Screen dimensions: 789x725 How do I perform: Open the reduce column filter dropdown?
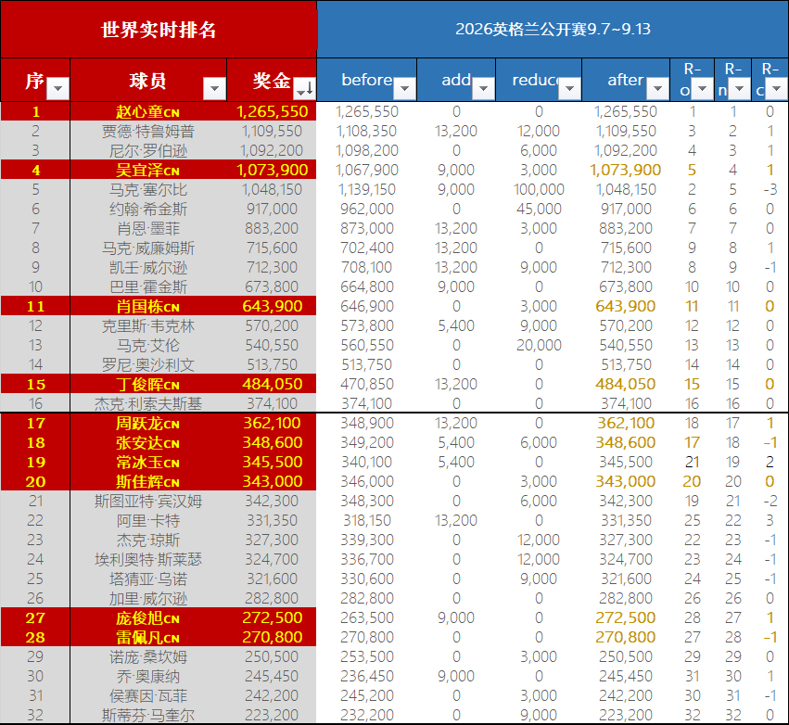pos(569,89)
